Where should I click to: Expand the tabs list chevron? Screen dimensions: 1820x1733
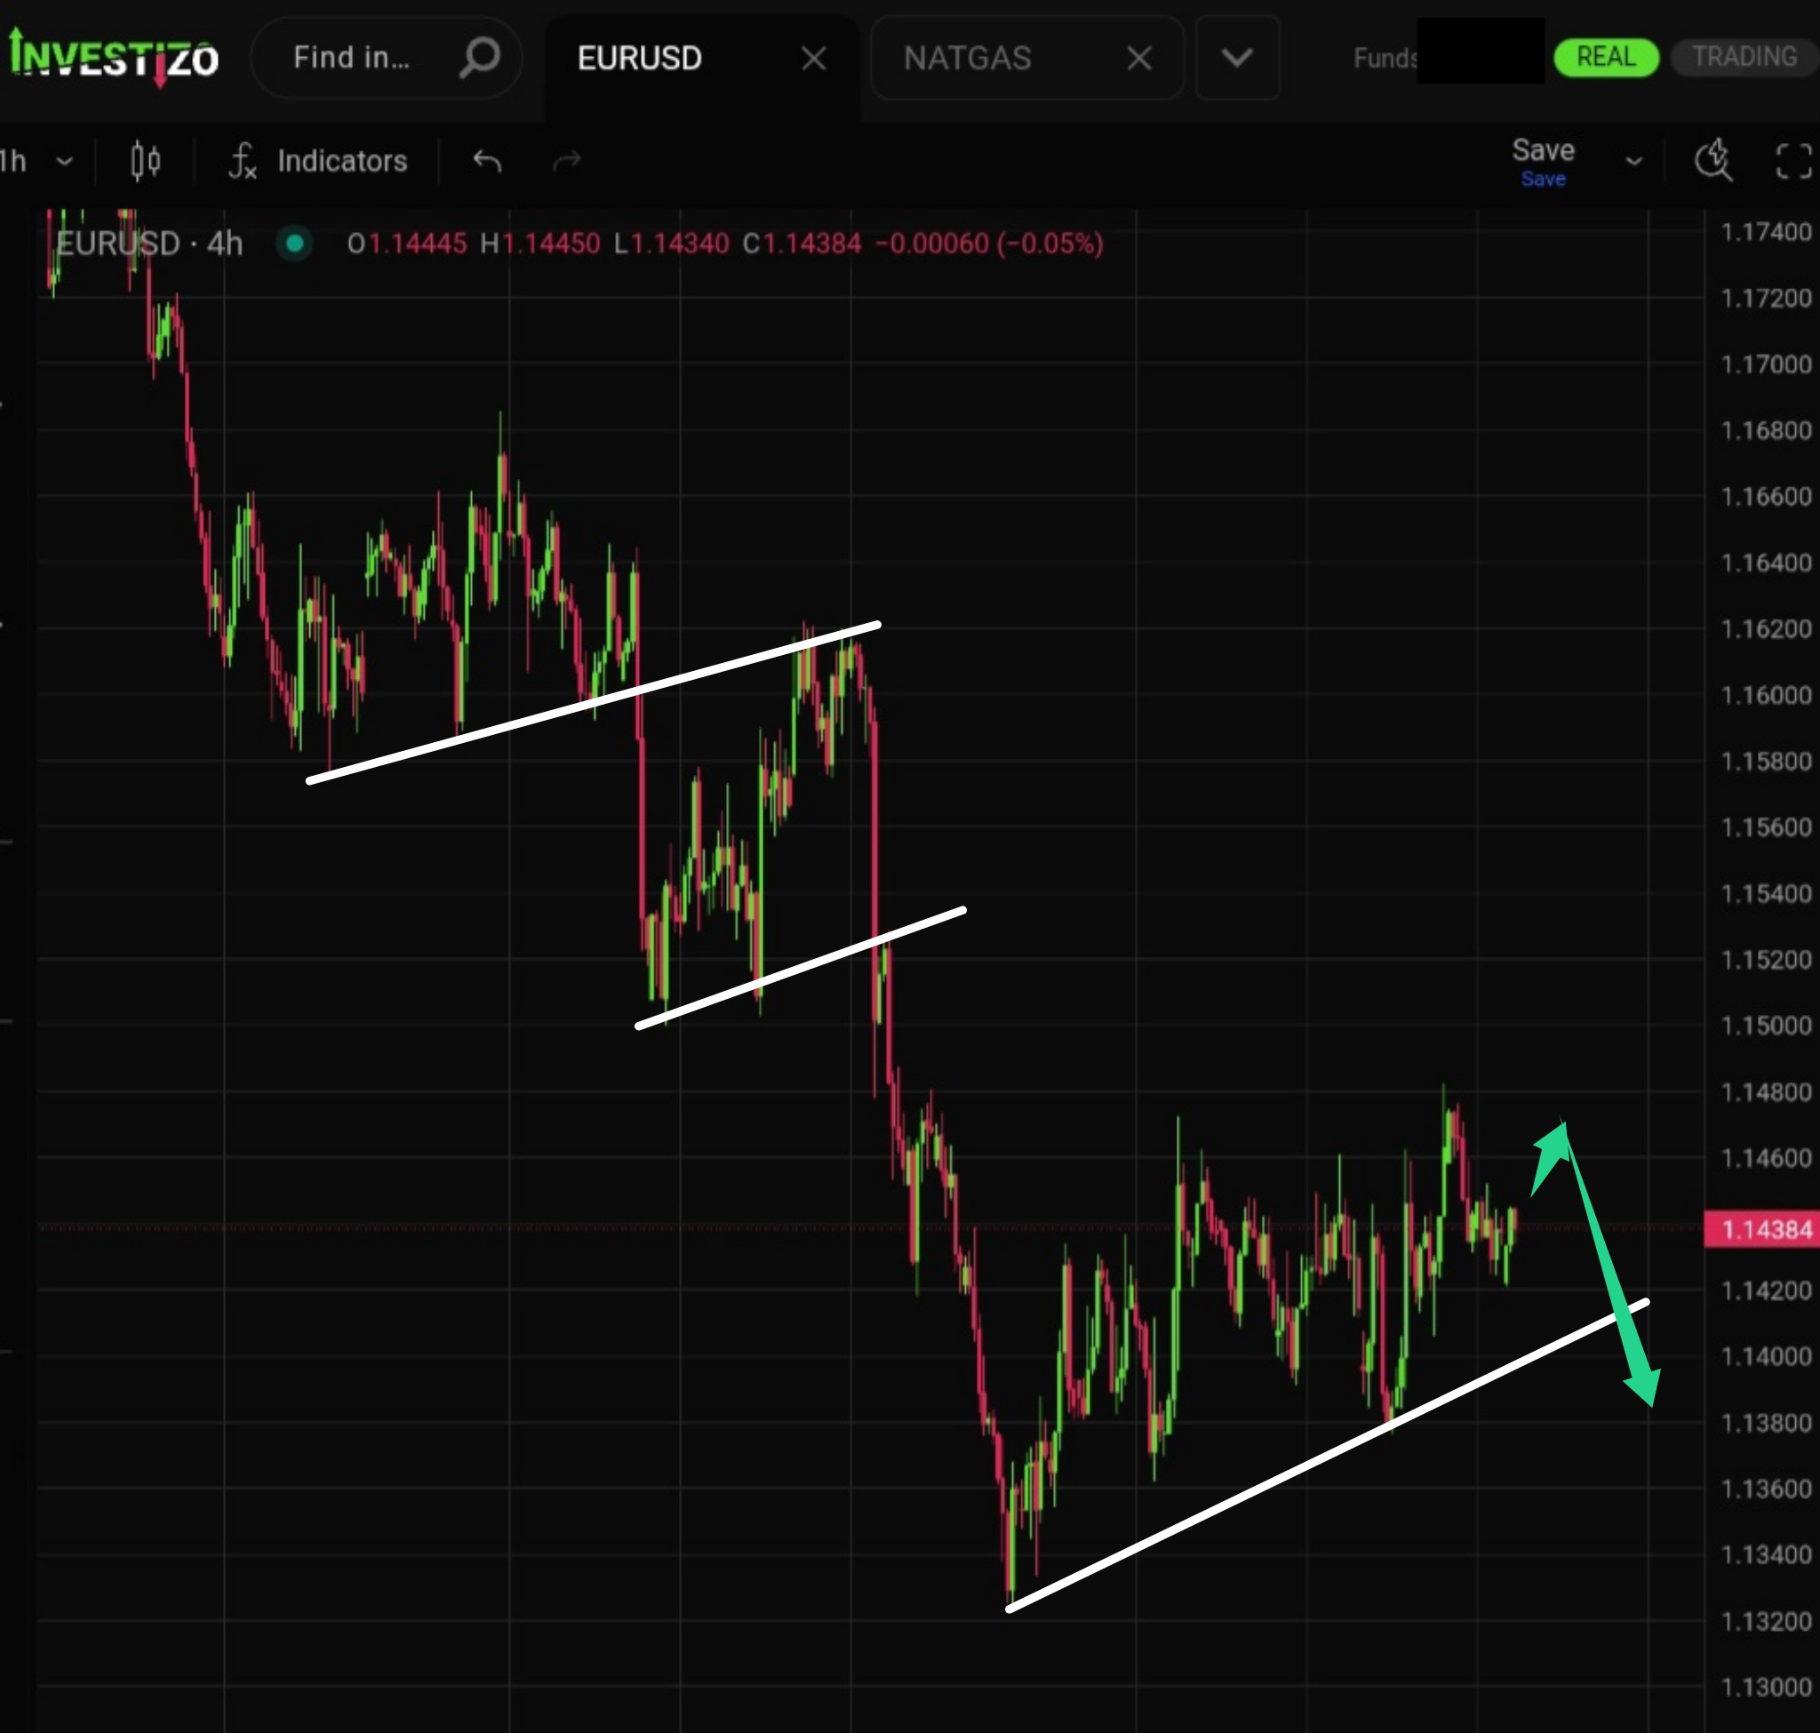tap(1237, 57)
